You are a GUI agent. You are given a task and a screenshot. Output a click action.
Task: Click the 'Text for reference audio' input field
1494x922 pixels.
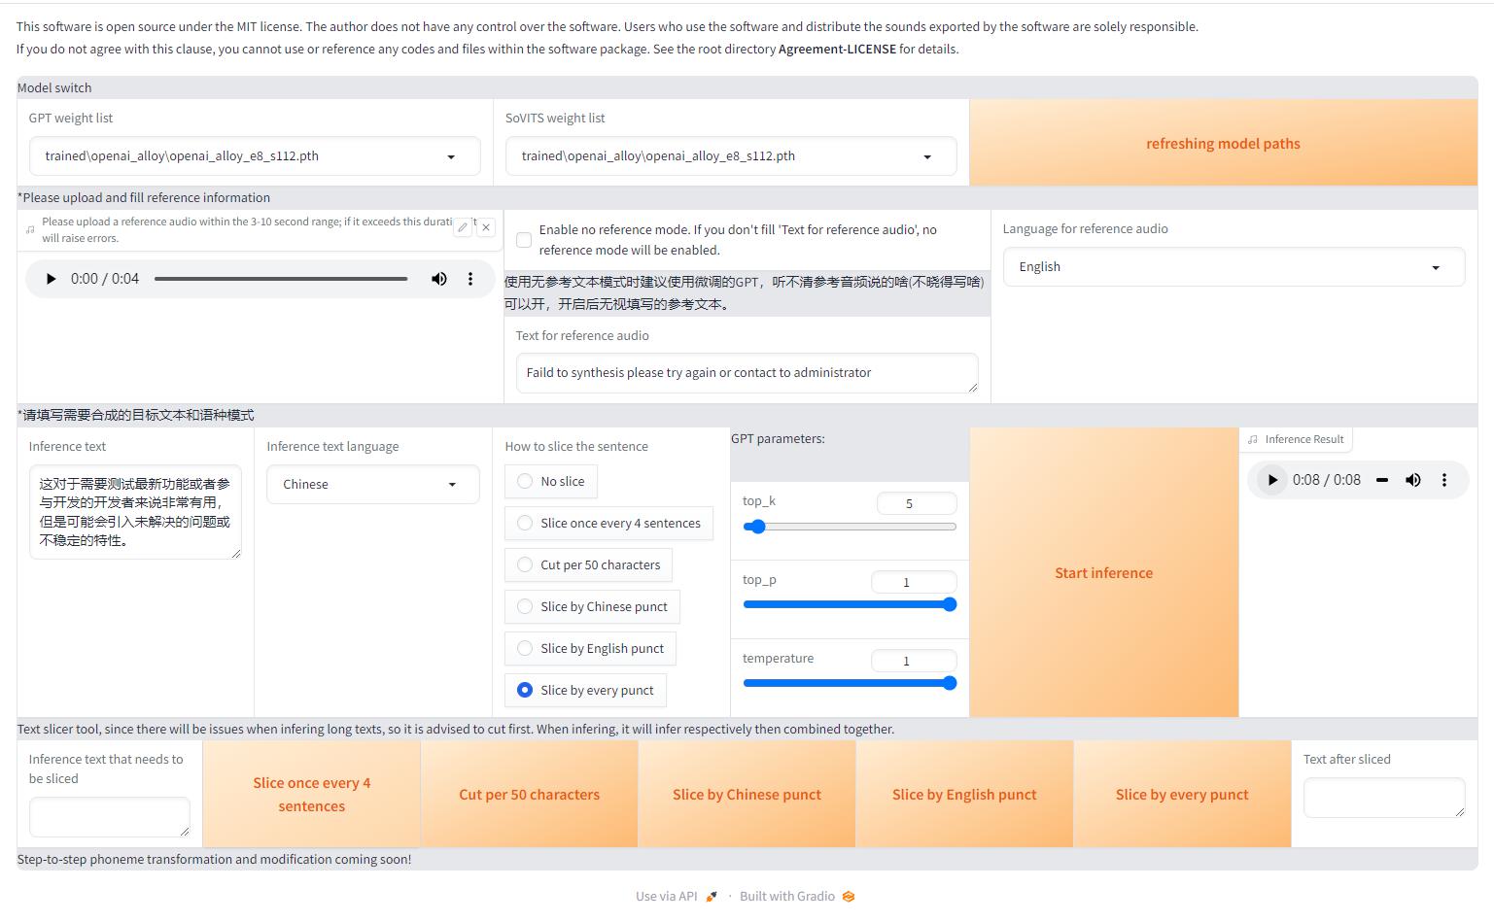coord(746,373)
